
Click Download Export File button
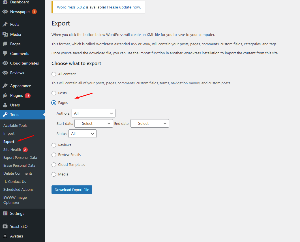click(x=72, y=190)
